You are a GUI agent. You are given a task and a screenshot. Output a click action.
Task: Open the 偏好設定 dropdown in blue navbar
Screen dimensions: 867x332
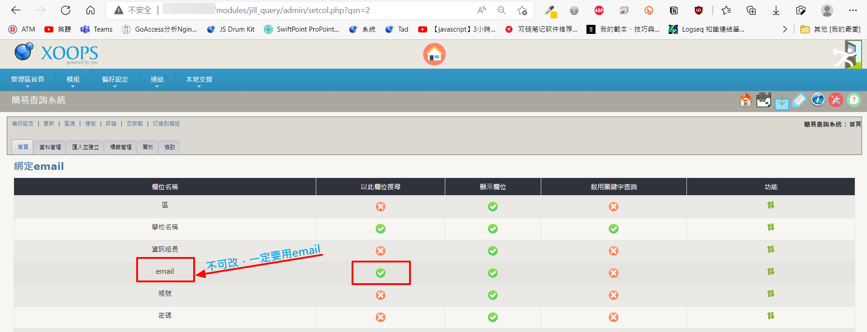click(115, 79)
